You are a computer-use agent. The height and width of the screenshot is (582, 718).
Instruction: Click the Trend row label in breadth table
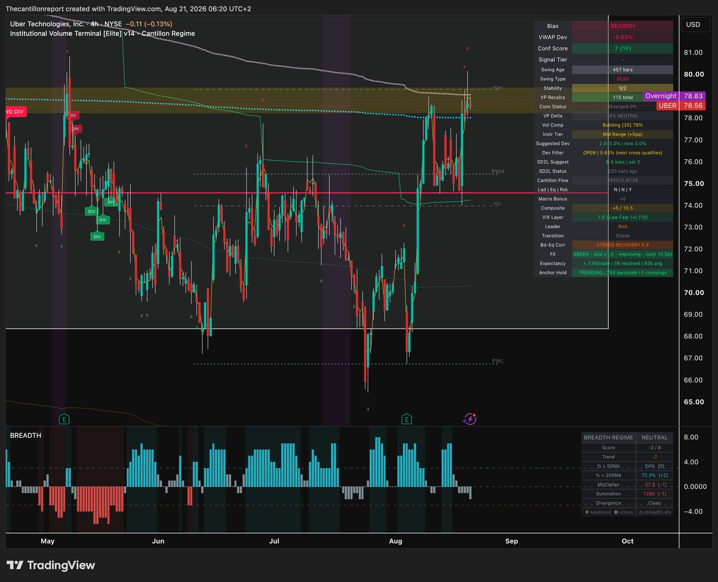pos(608,457)
